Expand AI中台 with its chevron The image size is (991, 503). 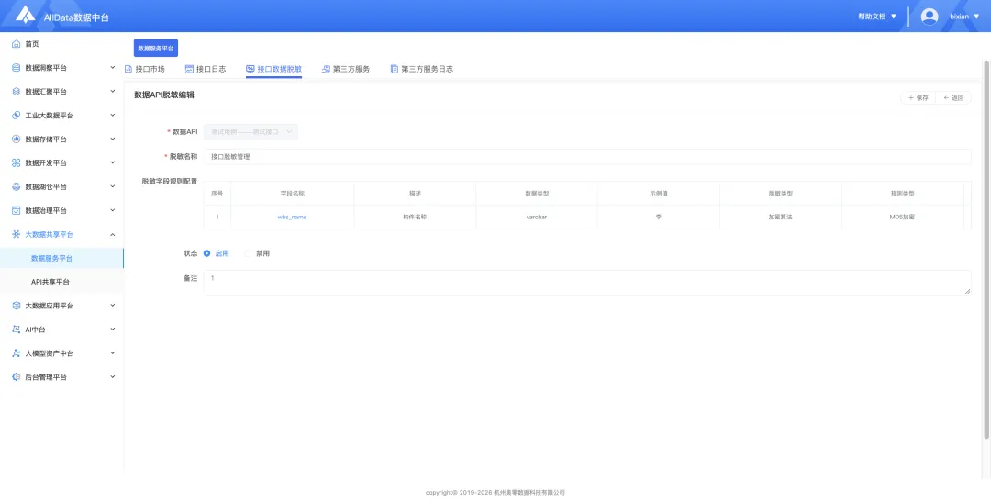pyautogui.click(x=113, y=330)
